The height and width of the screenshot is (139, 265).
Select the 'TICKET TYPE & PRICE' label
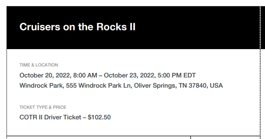pos(43,107)
